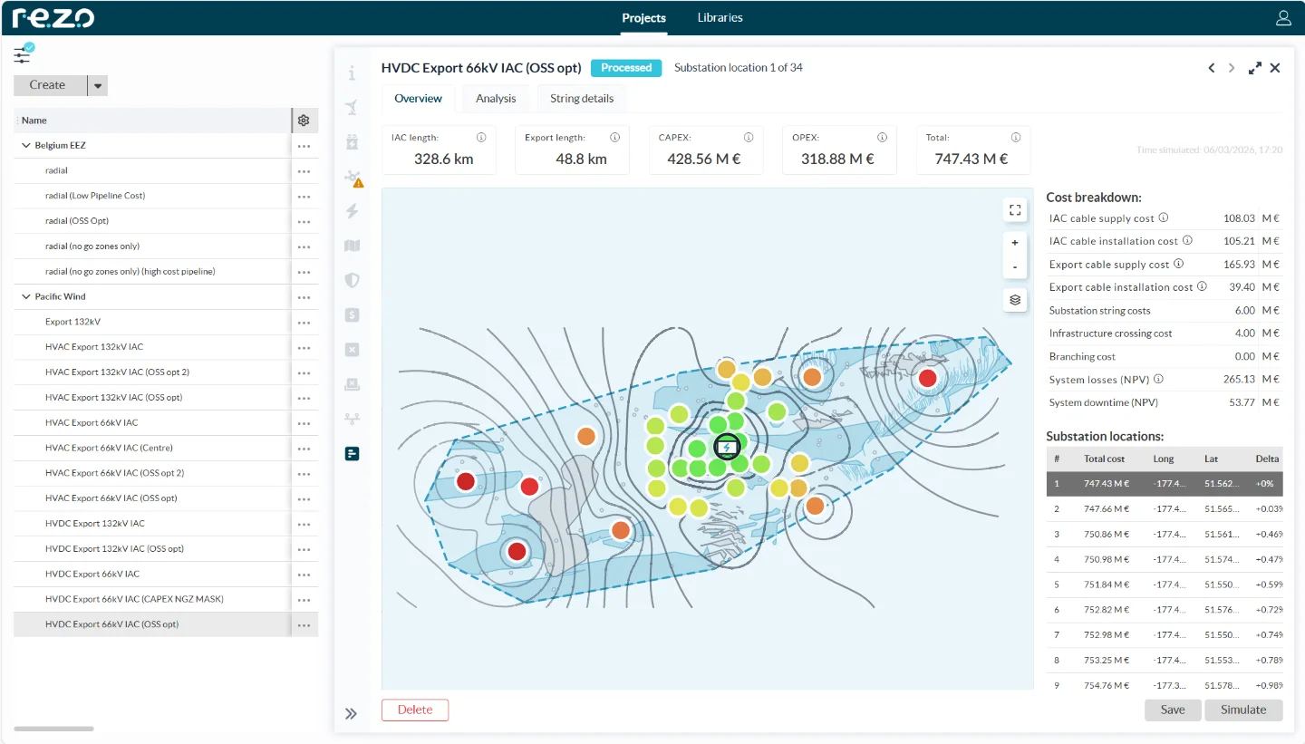Select the selected substation marker on map
This screenshot has width=1305, height=744.
click(727, 447)
